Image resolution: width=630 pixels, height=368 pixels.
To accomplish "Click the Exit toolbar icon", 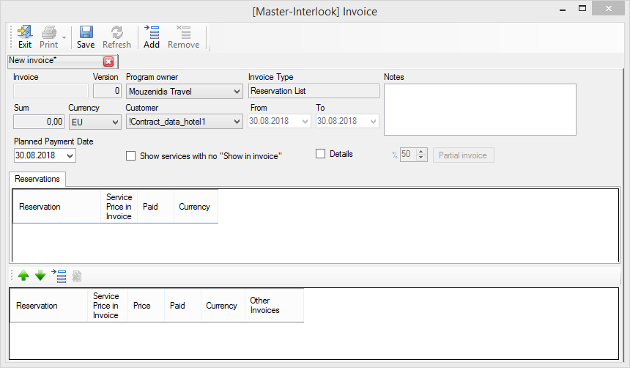I will click(x=25, y=33).
